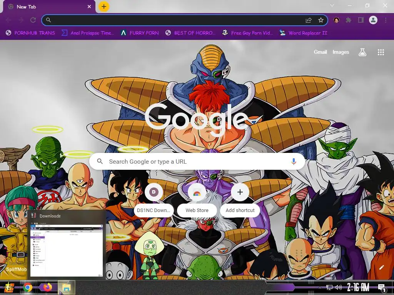This screenshot has width=394, height=295.
Task: Go forward with the browser forward arrow
Action: 21,20
